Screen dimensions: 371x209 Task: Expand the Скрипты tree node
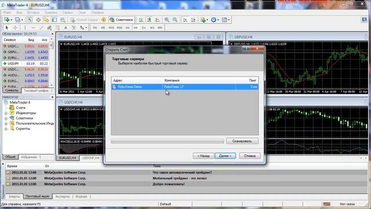pyautogui.click(x=6, y=129)
